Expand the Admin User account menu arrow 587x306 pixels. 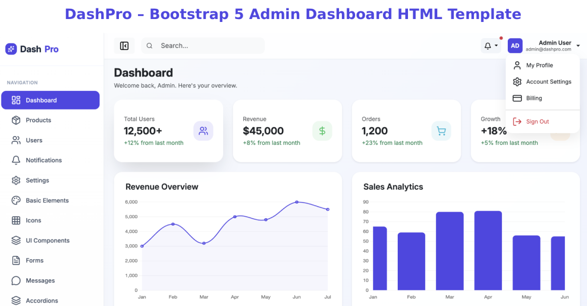click(x=578, y=46)
